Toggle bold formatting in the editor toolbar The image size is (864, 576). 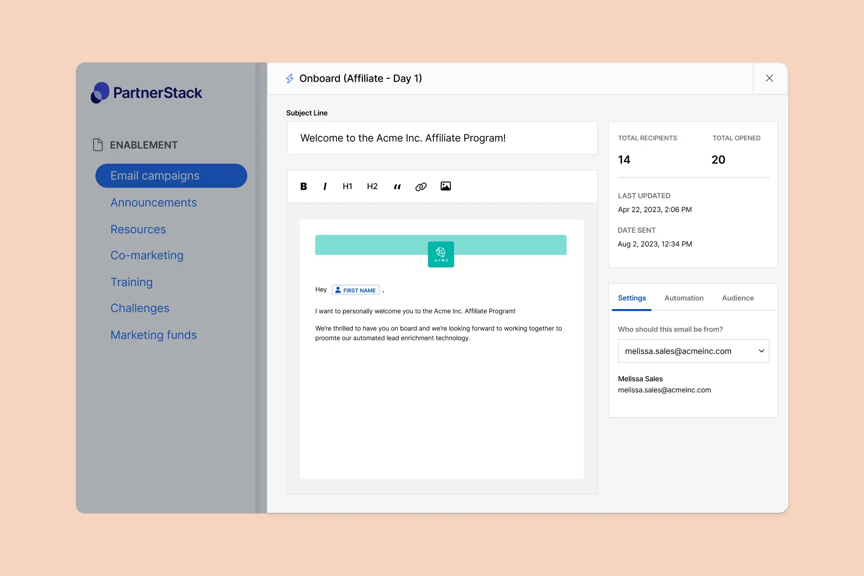click(x=303, y=186)
